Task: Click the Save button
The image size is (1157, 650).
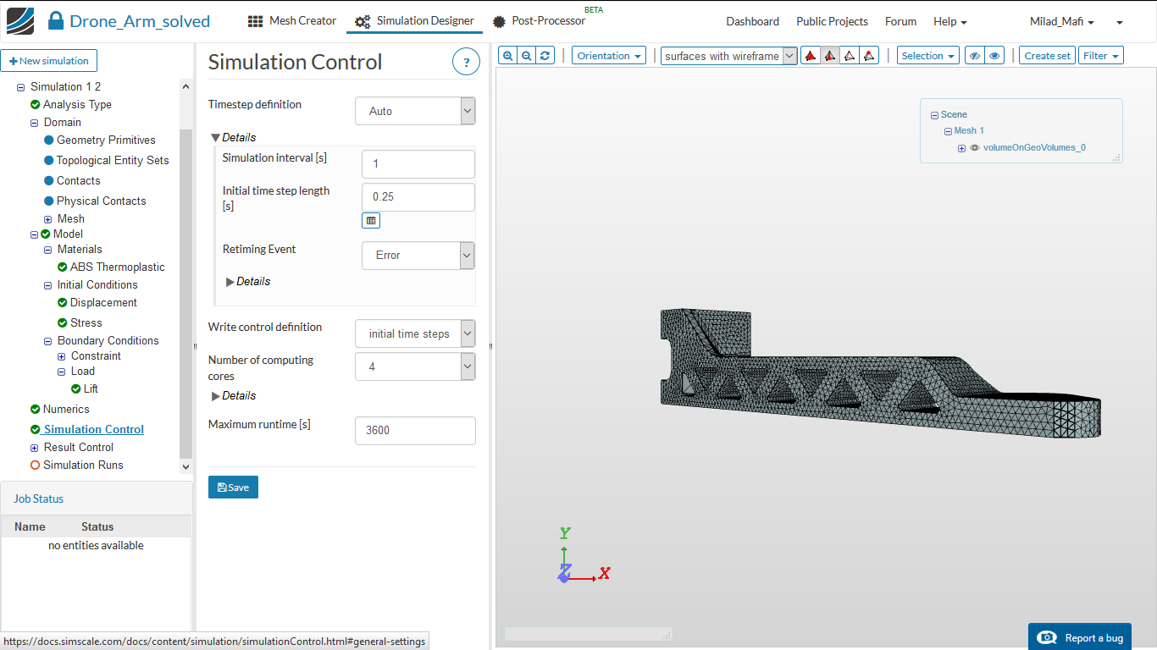Action: pos(233,487)
